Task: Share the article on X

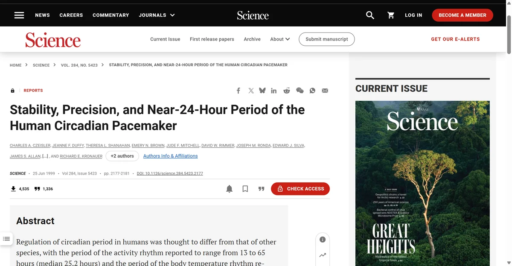Action: (251, 91)
